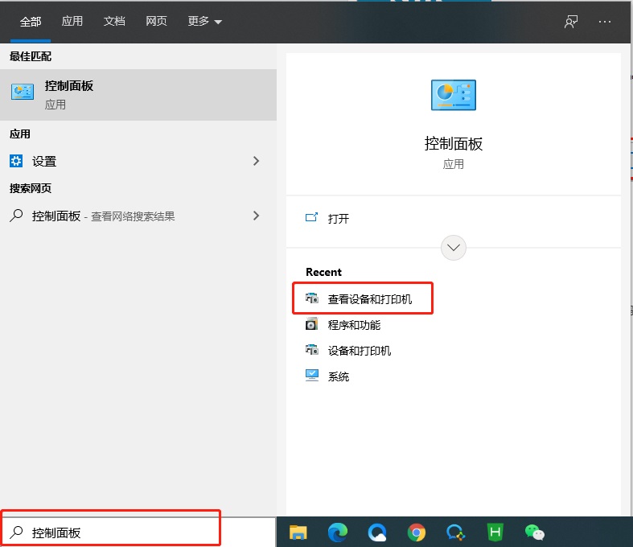Expand the 设置 result arrow

(256, 161)
